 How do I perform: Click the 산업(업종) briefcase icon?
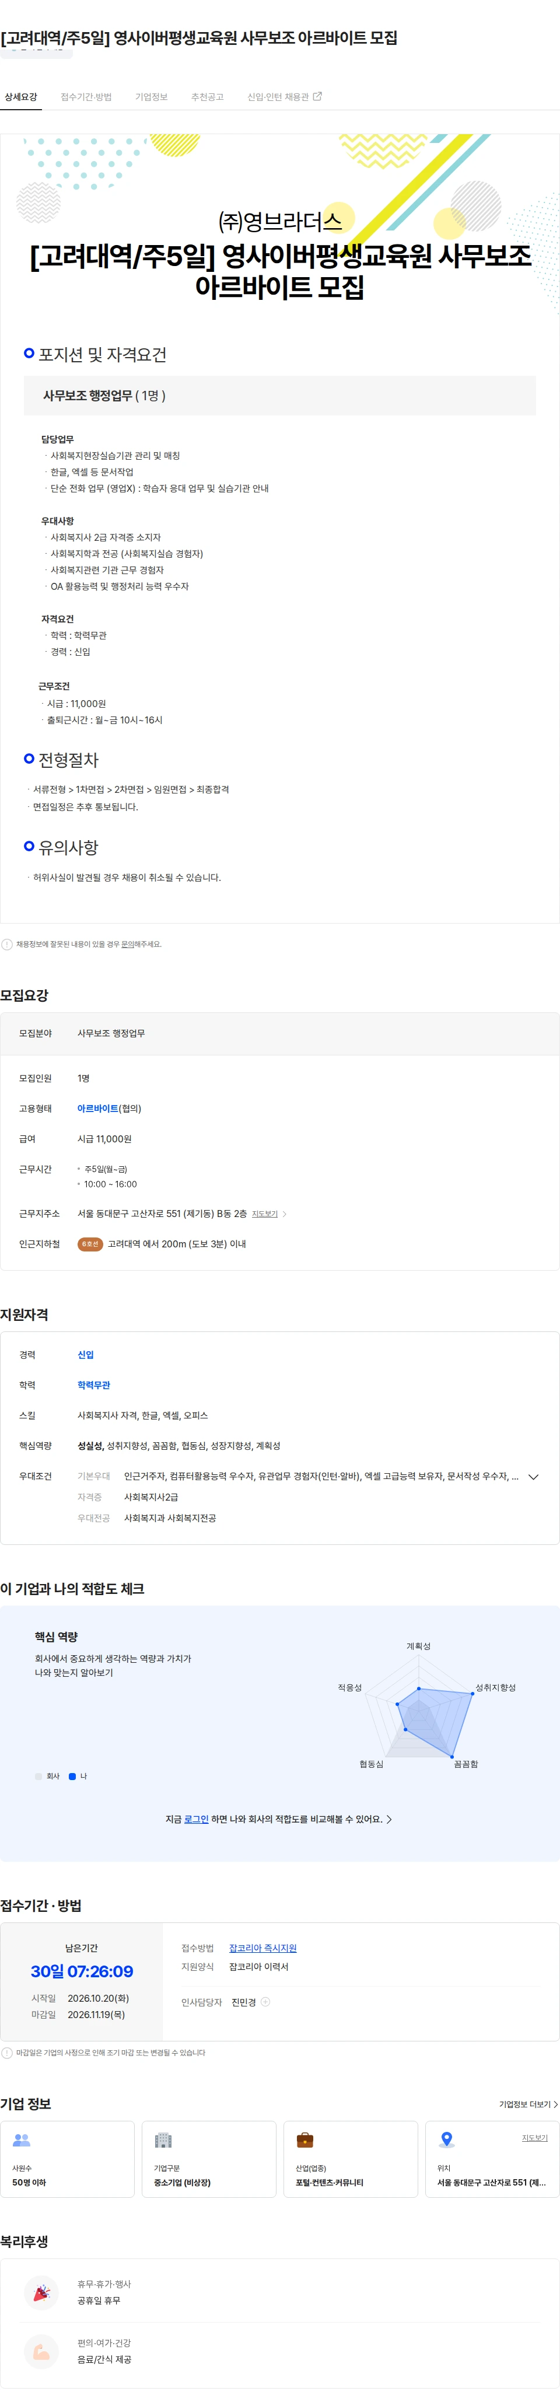pyautogui.click(x=304, y=2140)
